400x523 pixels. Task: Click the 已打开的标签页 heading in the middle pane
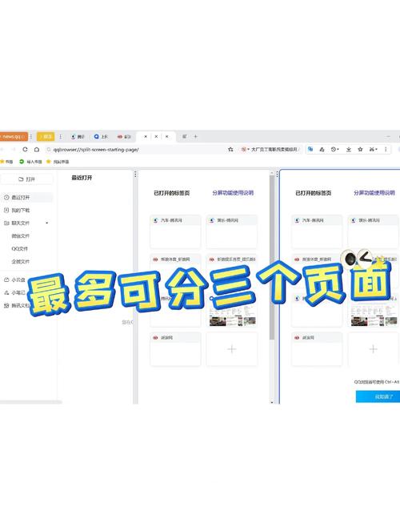point(172,193)
